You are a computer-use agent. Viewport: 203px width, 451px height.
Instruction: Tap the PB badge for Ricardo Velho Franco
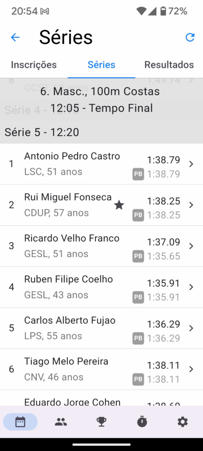(x=138, y=256)
